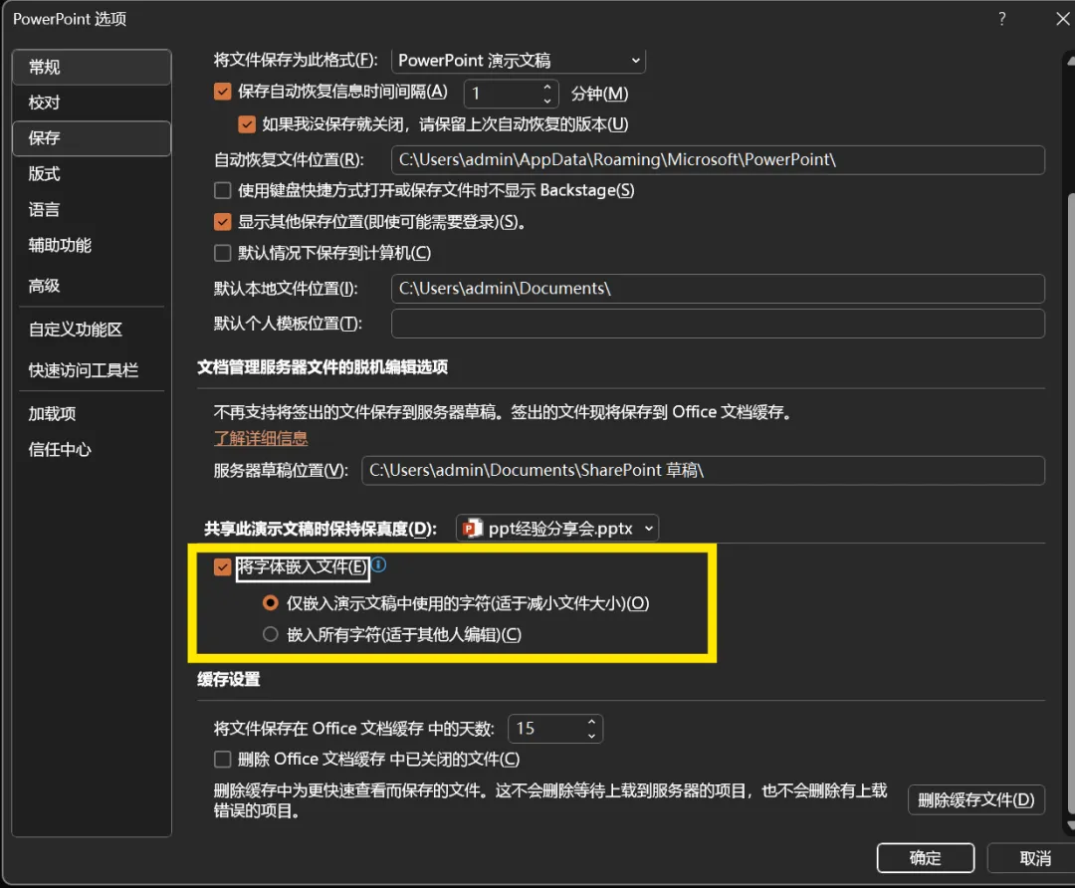The image size is (1075, 888).
Task: Close the PowerPoint 选项 dialog
Action: [1063, 19]
